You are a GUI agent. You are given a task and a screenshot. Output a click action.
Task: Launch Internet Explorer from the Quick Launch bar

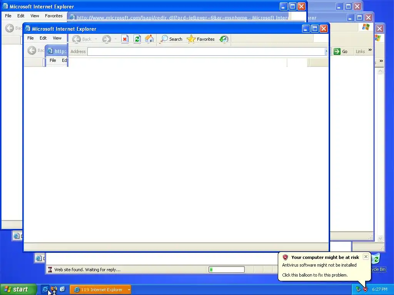point(45,289)
